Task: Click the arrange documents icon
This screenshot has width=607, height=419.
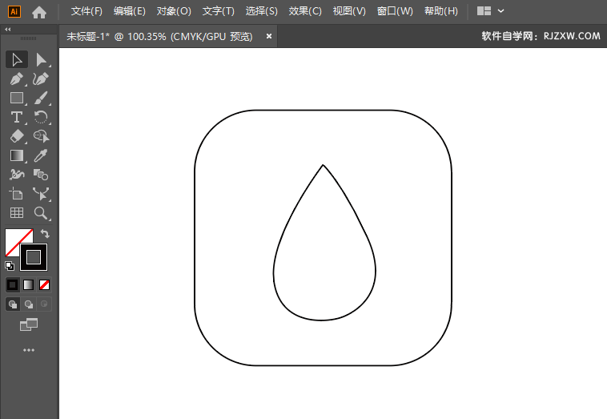Action: point(484,11)
